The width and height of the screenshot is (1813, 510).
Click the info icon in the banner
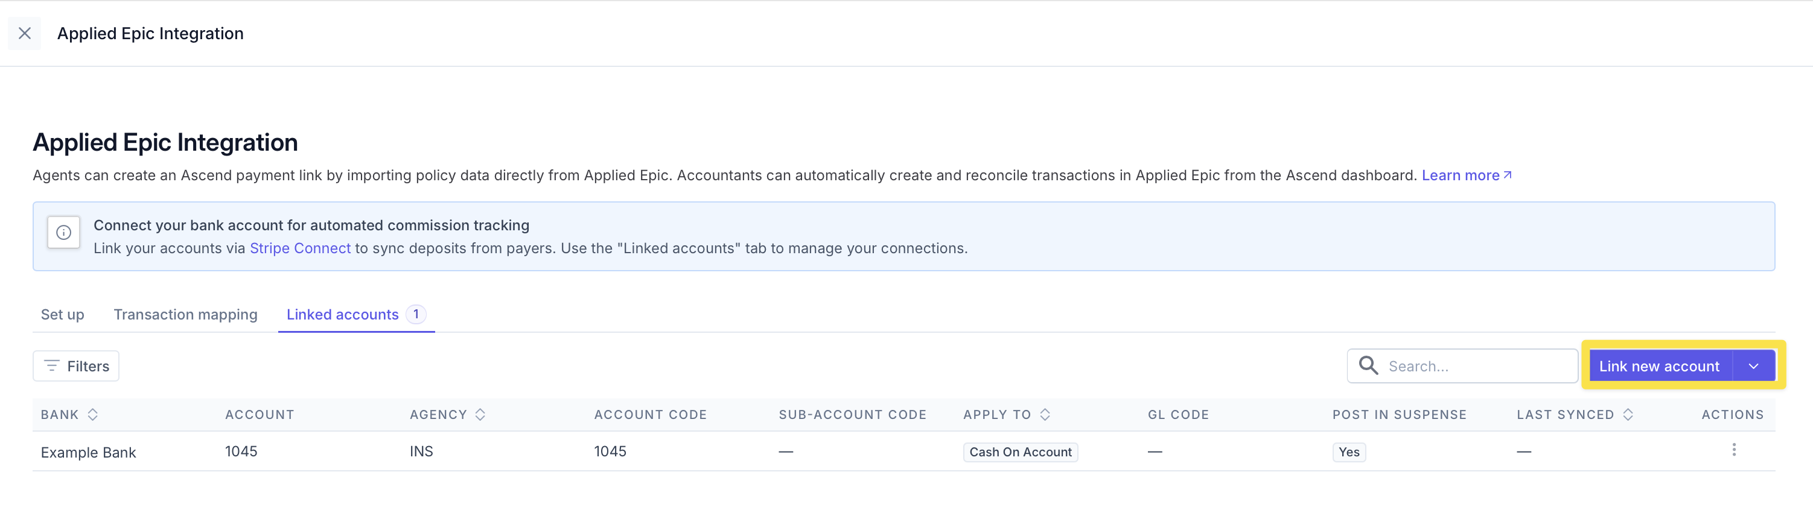click(x=63, y=232)
